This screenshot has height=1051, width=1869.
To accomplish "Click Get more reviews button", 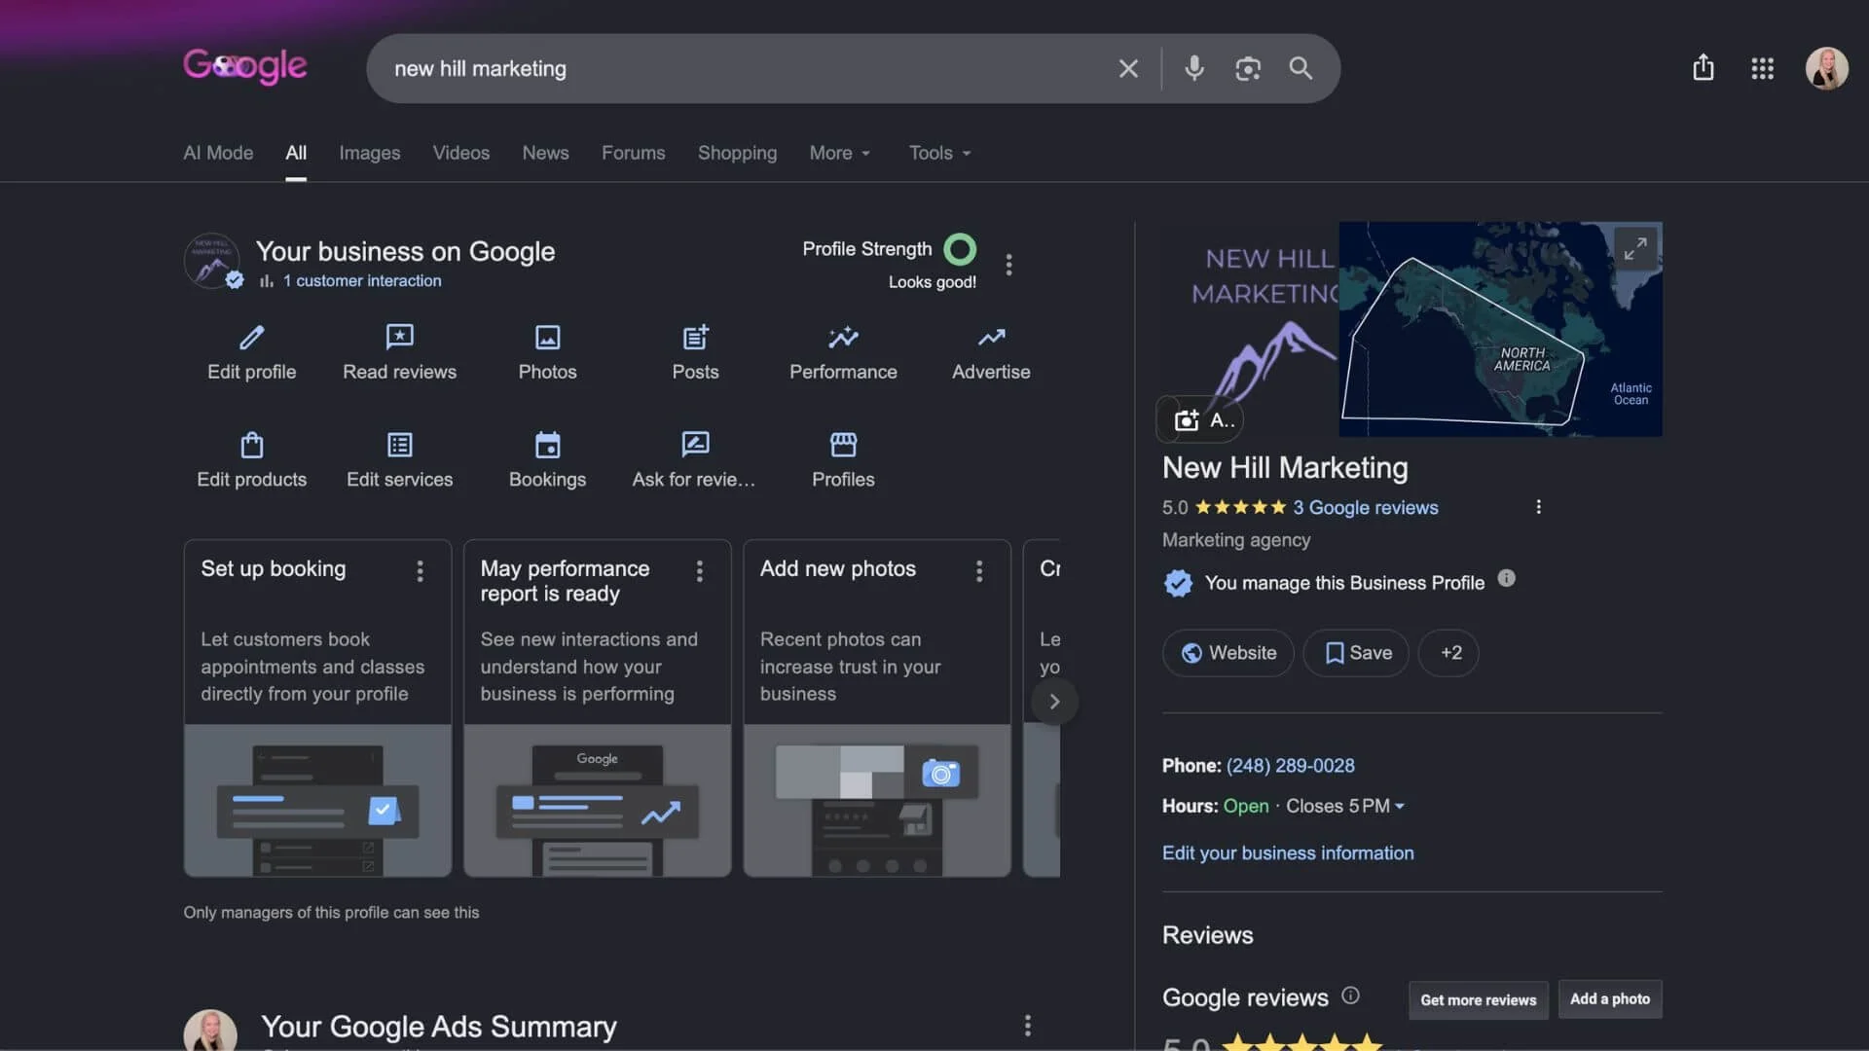I will 1478,999.
